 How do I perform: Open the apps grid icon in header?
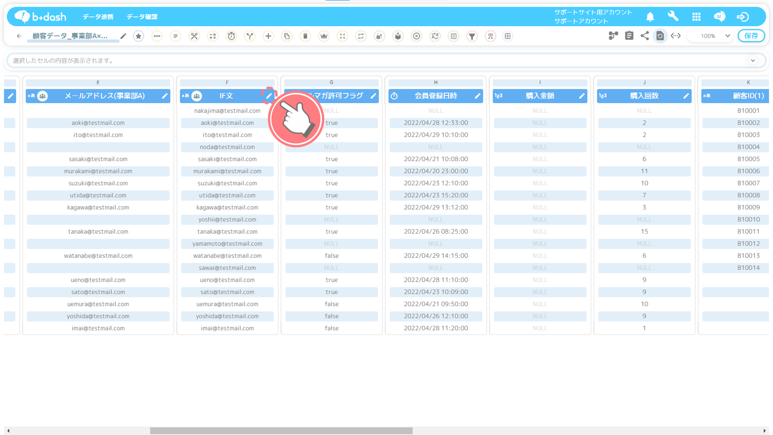tap(696, 17)
